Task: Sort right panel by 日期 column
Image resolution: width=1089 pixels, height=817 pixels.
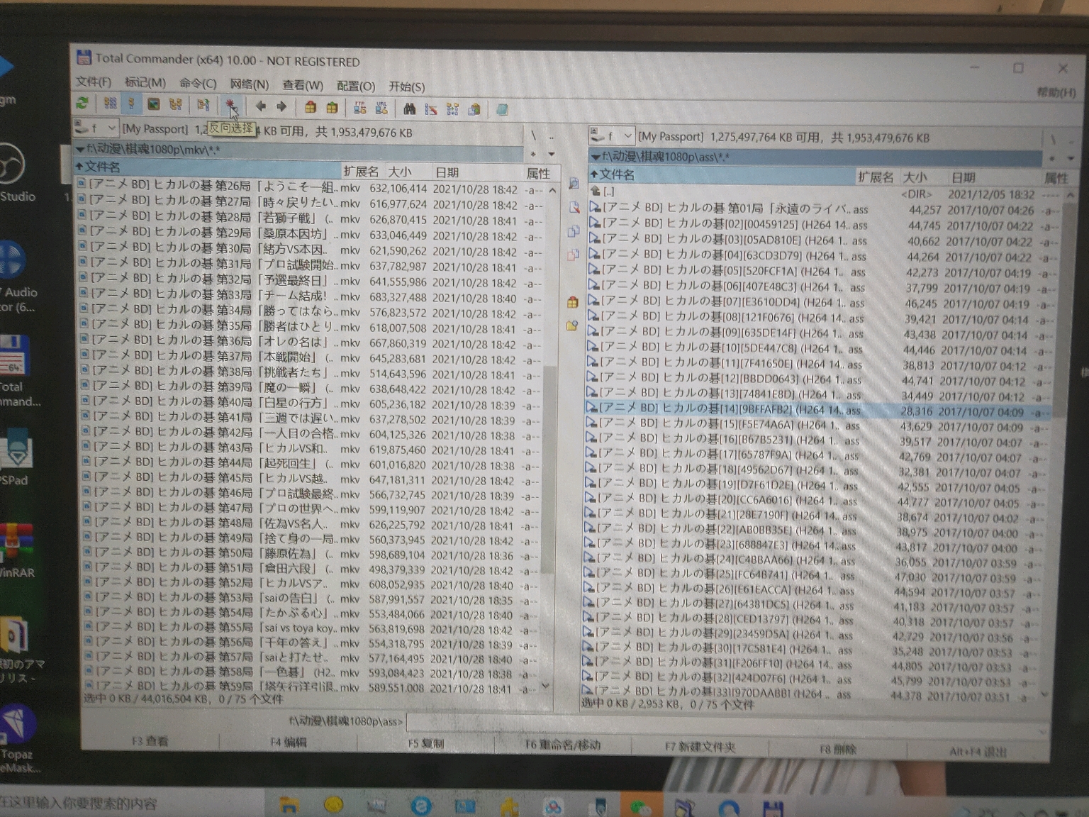Action: click(x=993, y=178)
